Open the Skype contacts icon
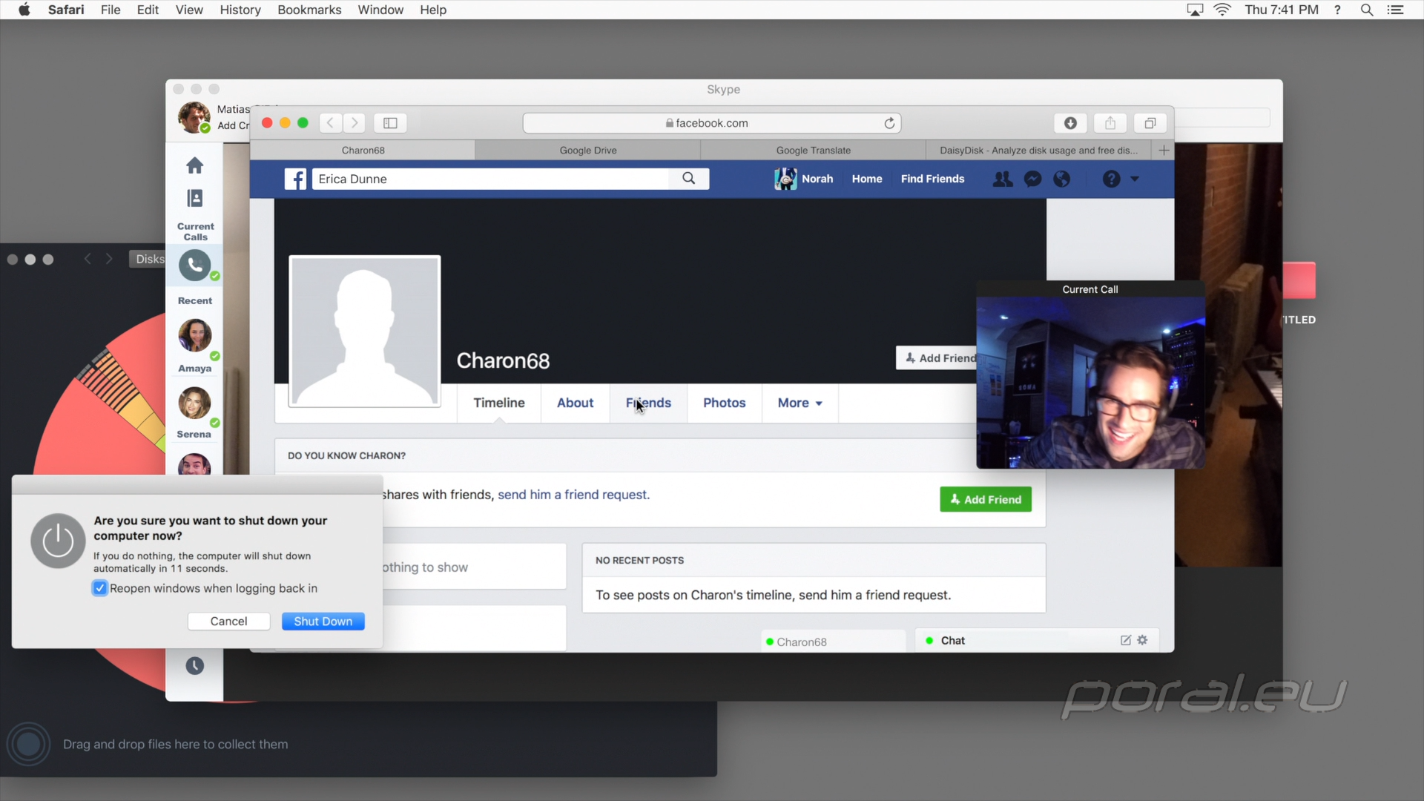Image resolution: width=1424 pixels, height=801 pixels. pos(194,198)
